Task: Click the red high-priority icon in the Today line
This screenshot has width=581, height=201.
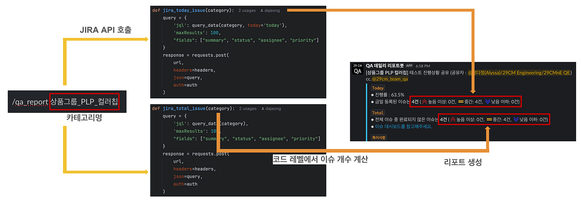Action: 425,101
